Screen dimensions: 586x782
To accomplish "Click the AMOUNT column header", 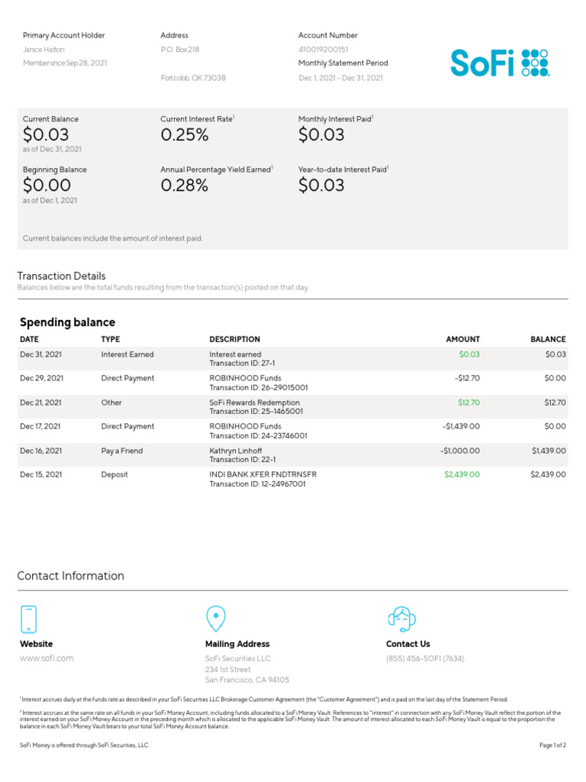I will (x=463, y=339).
